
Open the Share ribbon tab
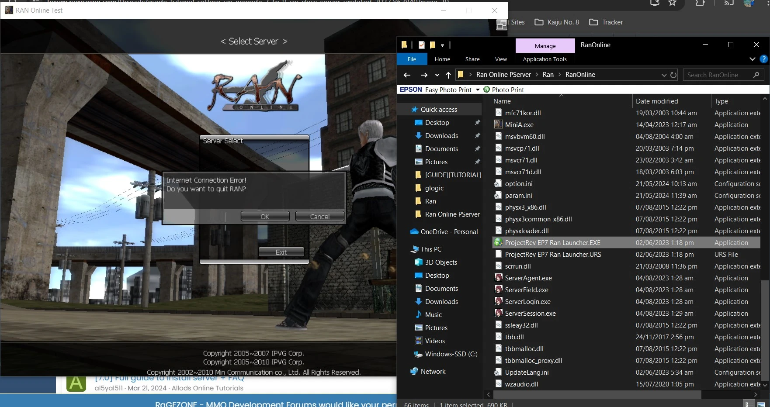pyautogui.click(x=472, y=59)
